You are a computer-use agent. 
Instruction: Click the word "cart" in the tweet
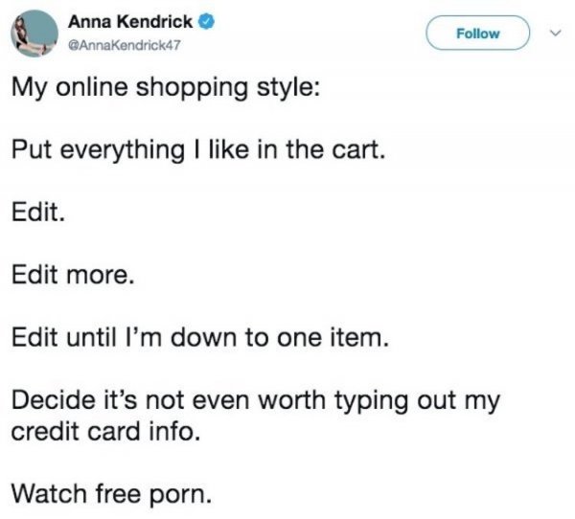[x=359, y=150]
